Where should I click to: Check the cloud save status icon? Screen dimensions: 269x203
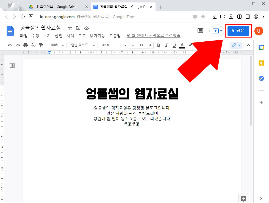tap(87, 28)
